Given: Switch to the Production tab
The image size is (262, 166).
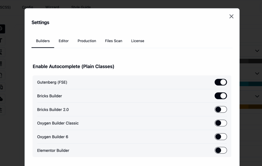Looking at the screenshot, I should tap(87, 41).
